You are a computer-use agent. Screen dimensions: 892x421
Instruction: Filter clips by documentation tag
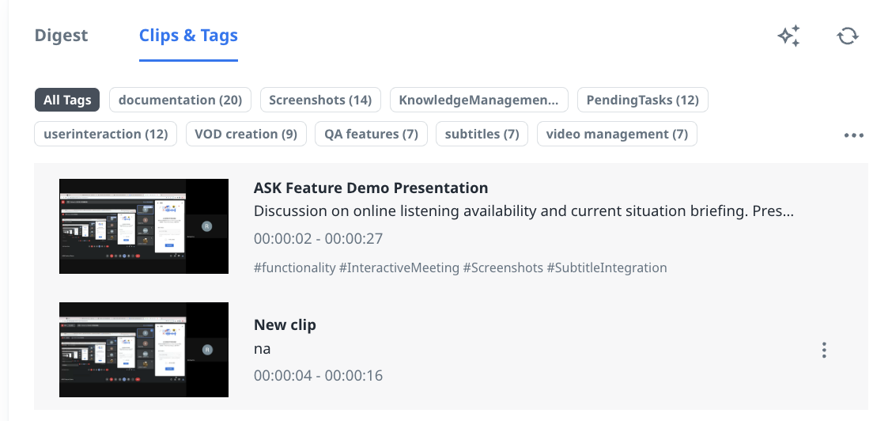(180, 100)
